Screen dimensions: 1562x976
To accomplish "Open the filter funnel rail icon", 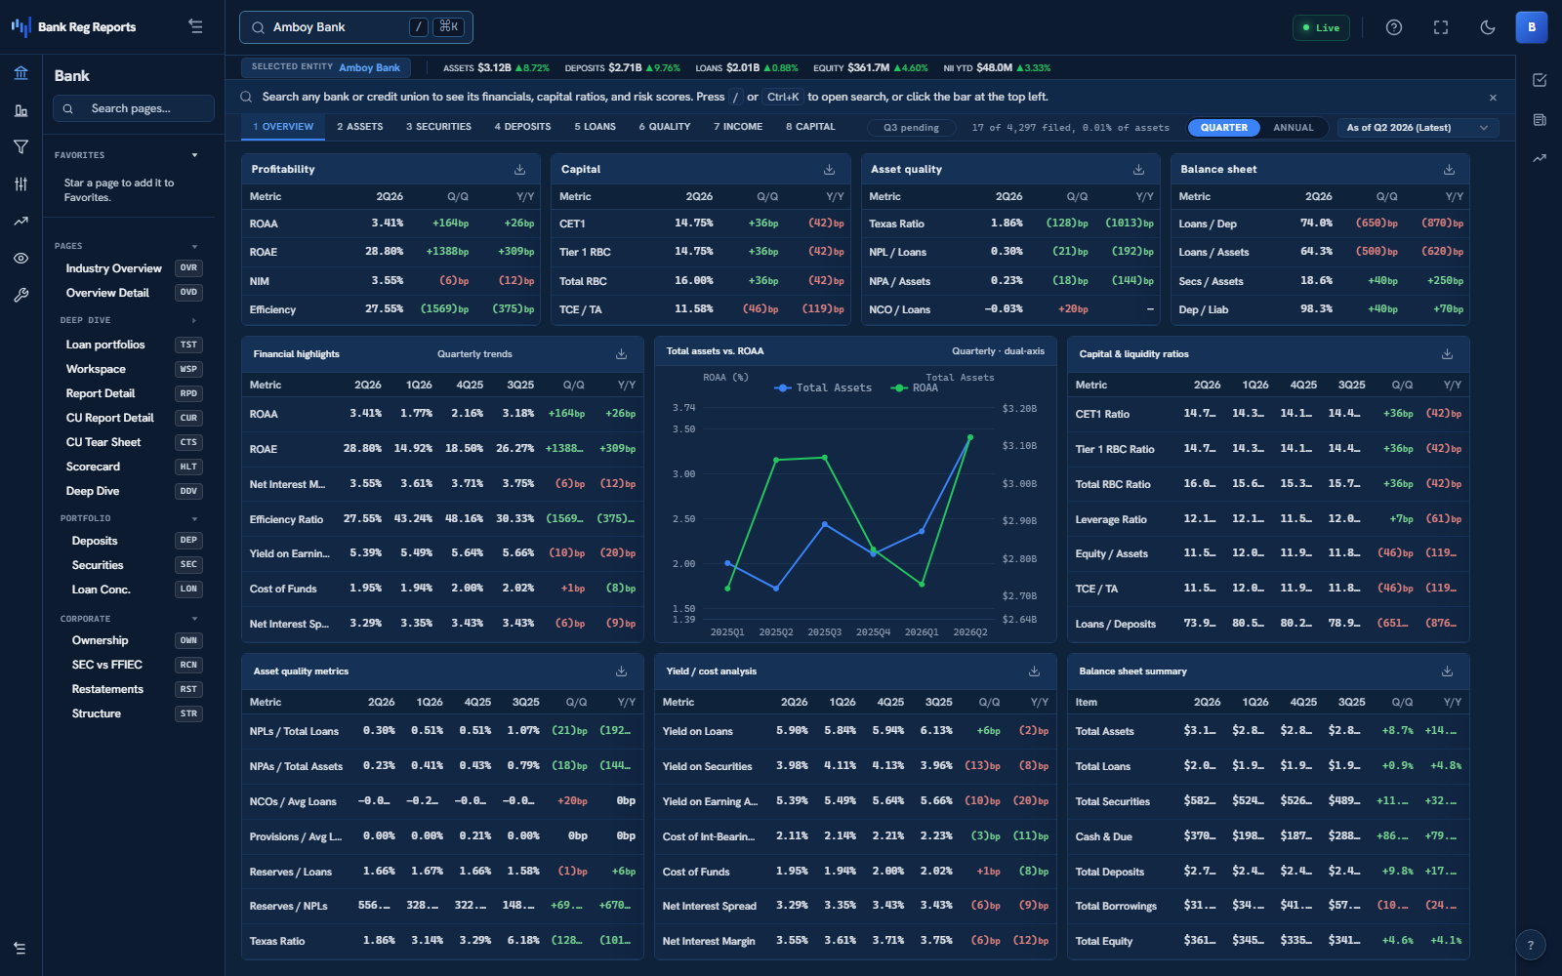I will point(21,146).
